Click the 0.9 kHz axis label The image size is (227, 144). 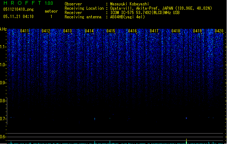[x=3, y=83]
